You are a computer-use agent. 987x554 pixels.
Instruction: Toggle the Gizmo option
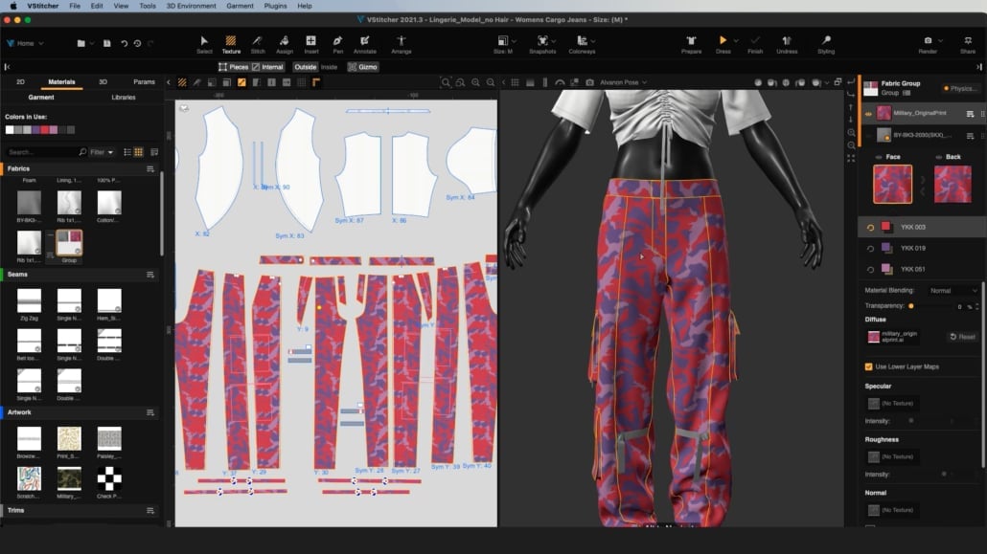coord(363,67)
